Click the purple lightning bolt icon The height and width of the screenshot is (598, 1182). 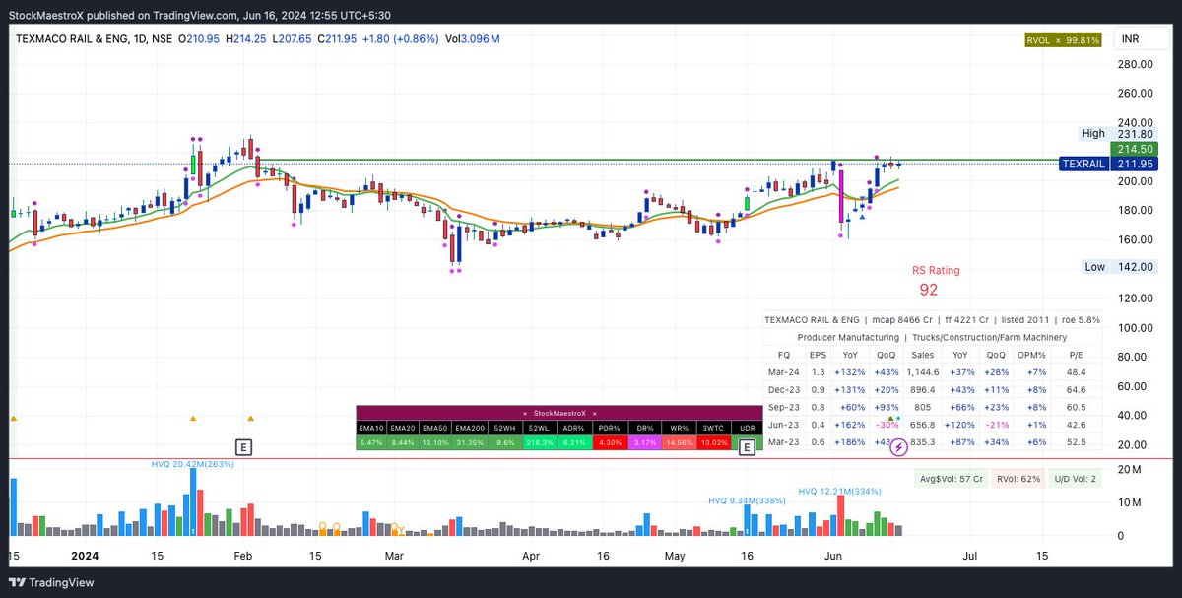coord(898,449)
